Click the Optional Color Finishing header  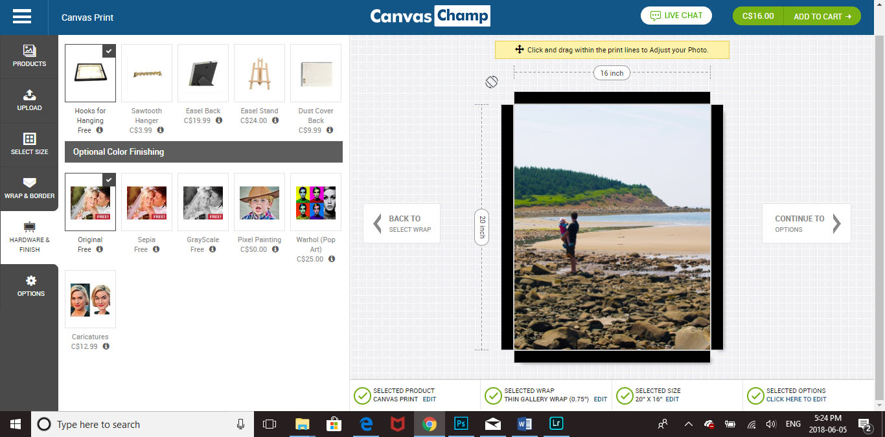203,151
